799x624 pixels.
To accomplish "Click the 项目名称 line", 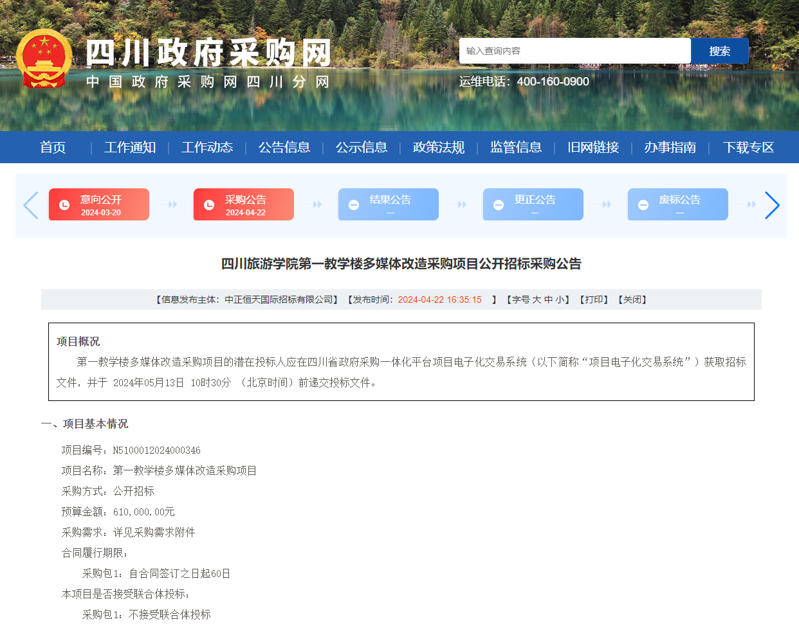I will (160, 471).
